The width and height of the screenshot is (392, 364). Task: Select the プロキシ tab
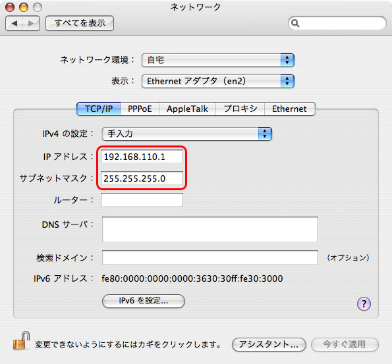[x=240, y=109]
